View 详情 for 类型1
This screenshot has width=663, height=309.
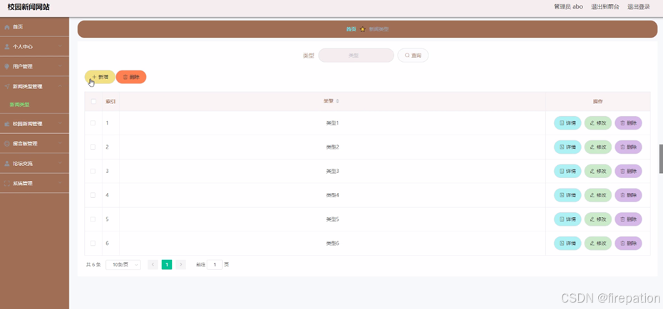(567, 123)
